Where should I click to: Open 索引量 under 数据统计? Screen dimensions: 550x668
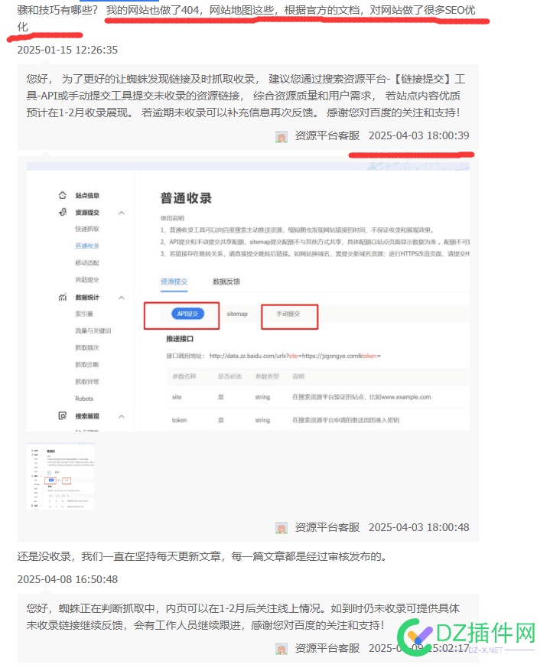(84, 314)
